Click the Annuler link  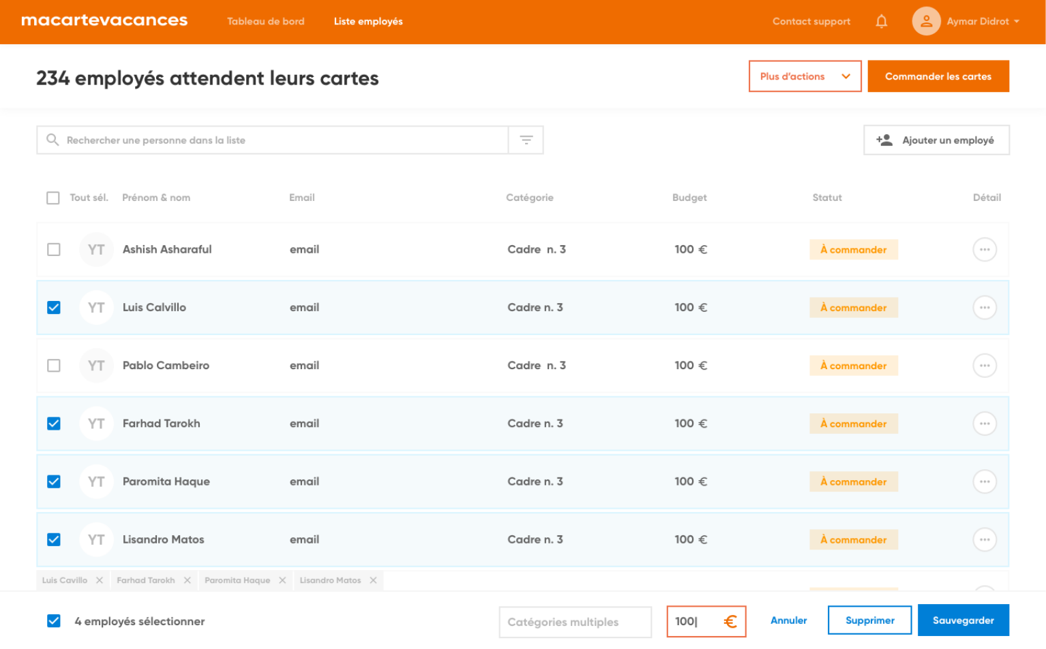[x=788, y=620]
